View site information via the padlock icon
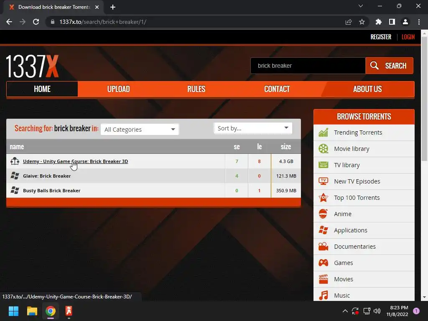The height and width of the screenshot is (321, 428). coord(53,22)
